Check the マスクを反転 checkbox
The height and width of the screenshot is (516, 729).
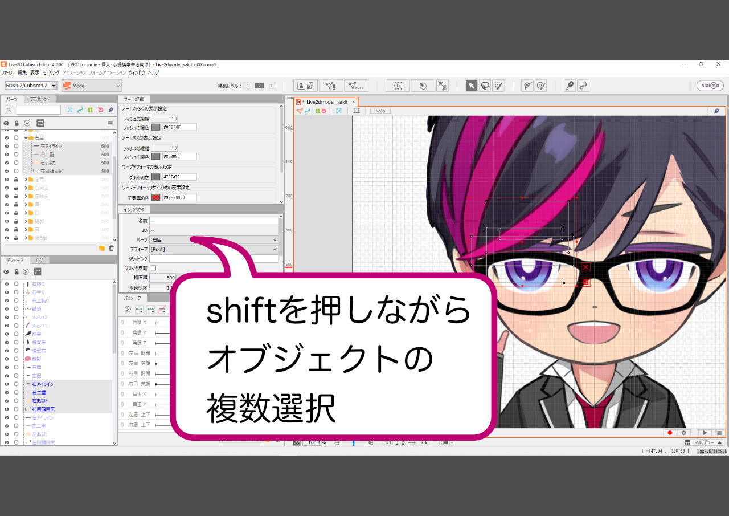[x=153, y=268]
